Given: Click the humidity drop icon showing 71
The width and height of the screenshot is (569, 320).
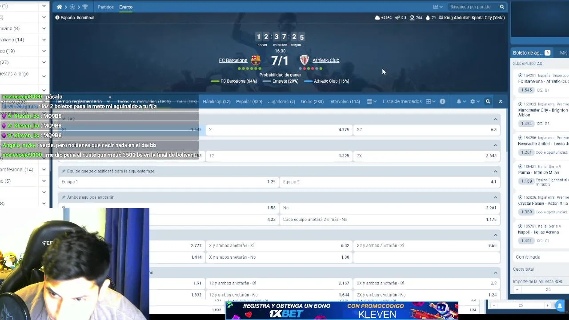Looking at the screenshot, I should coord(428,18).
